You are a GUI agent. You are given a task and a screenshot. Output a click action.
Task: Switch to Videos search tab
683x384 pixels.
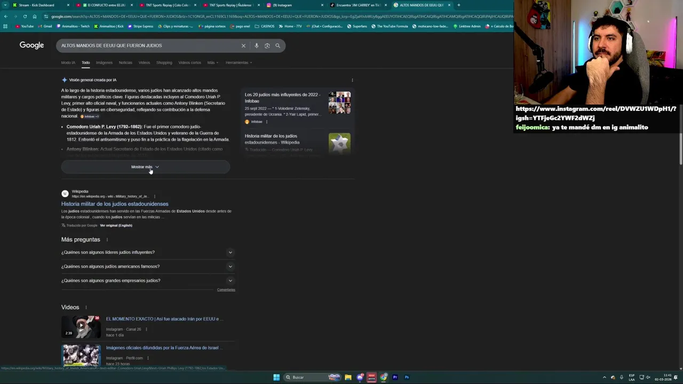(144, 63)
